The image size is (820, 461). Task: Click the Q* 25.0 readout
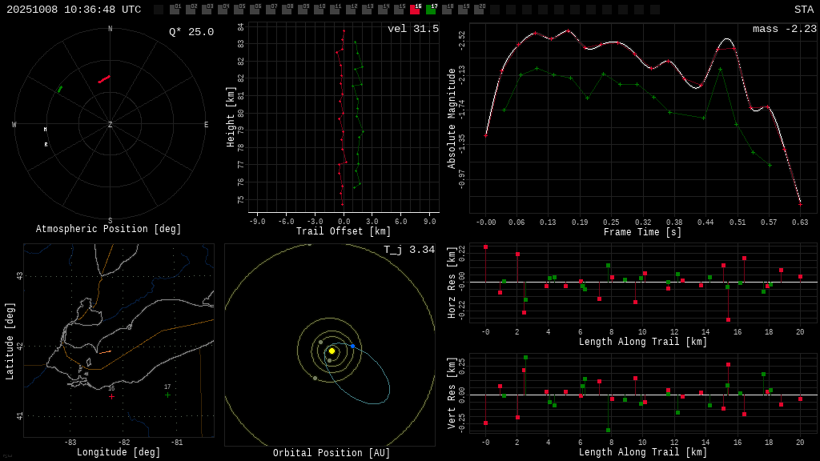point(191,32)
